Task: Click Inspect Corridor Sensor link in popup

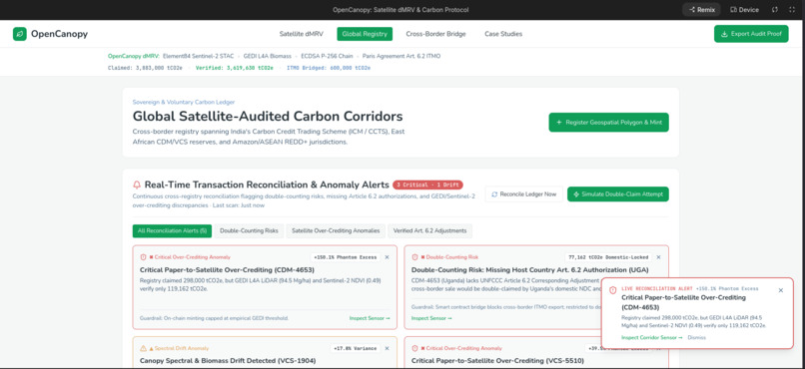Action: 652,338
